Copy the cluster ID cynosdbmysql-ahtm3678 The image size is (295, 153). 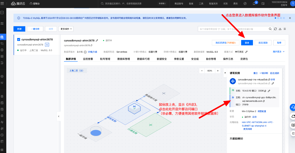tap(92, 45)
